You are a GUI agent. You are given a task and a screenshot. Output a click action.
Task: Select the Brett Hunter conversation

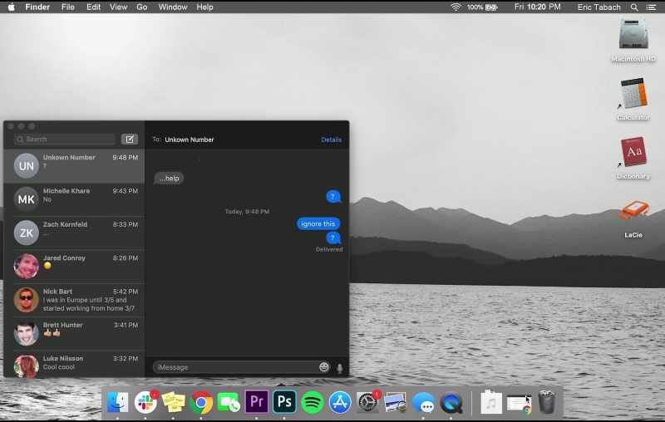coord(74,333)
